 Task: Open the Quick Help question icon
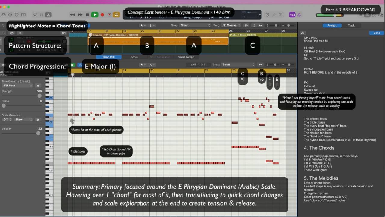[x=17, y=14]
